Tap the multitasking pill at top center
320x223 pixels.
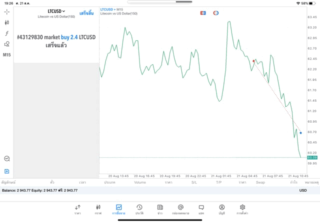pos(159,2)
